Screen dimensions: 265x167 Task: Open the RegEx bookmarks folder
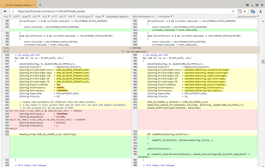tap(100, 17)
